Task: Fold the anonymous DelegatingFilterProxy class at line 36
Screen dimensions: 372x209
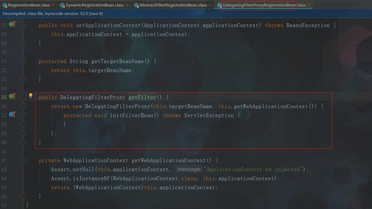Action: pos(23,106)
